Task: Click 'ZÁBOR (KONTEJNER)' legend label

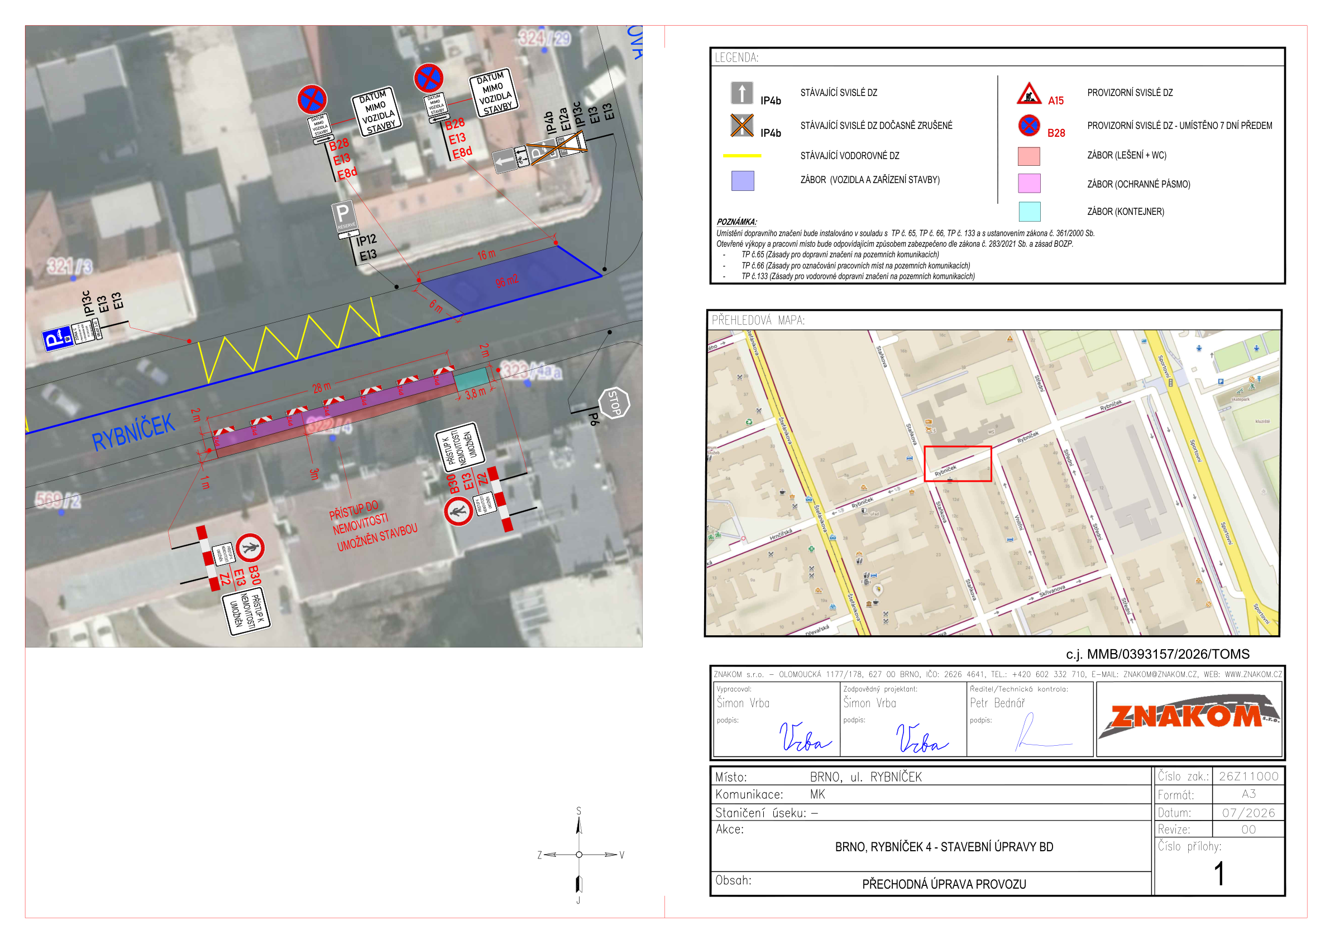Action: (x=1126, y=212)
